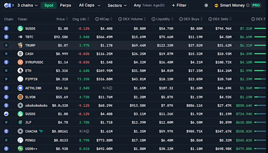This screenshot has width=268, height=153.
Task: Click the DEX flow bar for SUSDS $7.21M
Action: [x=260, y=28]
